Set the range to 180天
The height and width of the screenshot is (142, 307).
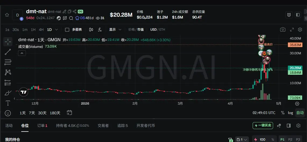(x=55, y=113)
